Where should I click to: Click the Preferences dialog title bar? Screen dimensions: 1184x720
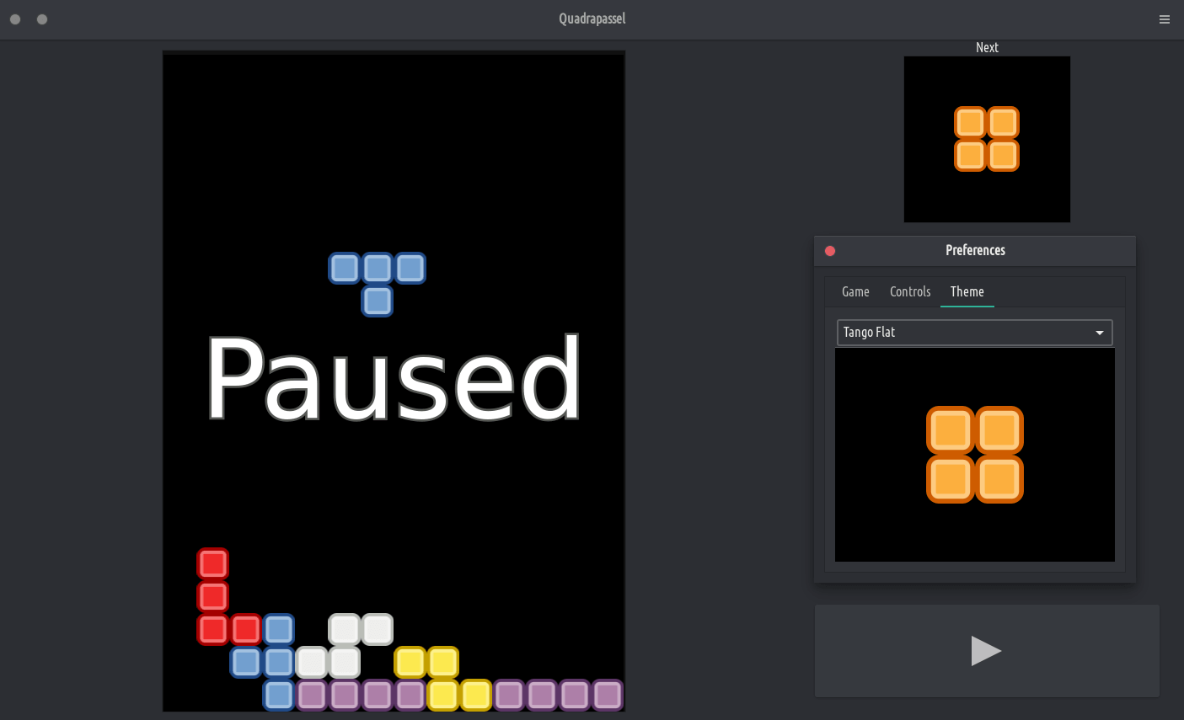(x=975, y=250)
